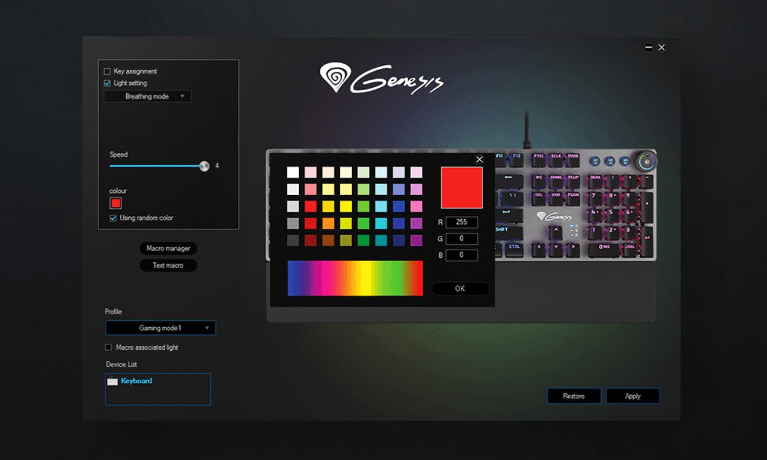Enable the Key assignment checkbox
The width and height of the screenshot is (767, 460).
click(x=107, y=71)
